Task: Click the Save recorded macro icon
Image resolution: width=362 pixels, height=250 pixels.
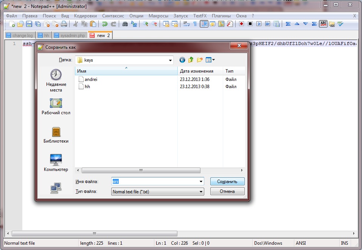Action: 277,24
